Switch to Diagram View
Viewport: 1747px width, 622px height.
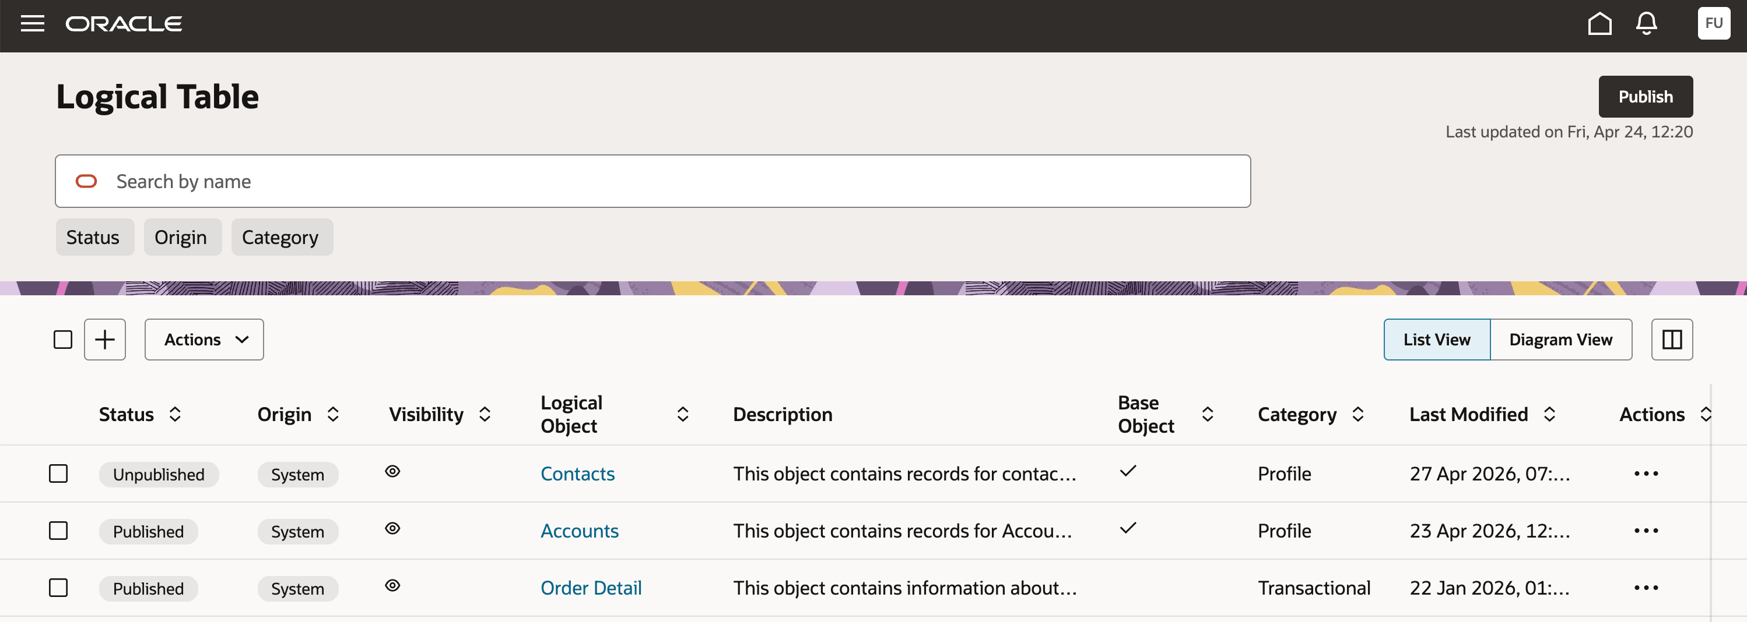point(1560,340)
